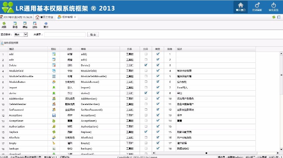Viewport: 283px width, 158px height.
Task: Click the search (搜索) button
Action: [93, 35]
